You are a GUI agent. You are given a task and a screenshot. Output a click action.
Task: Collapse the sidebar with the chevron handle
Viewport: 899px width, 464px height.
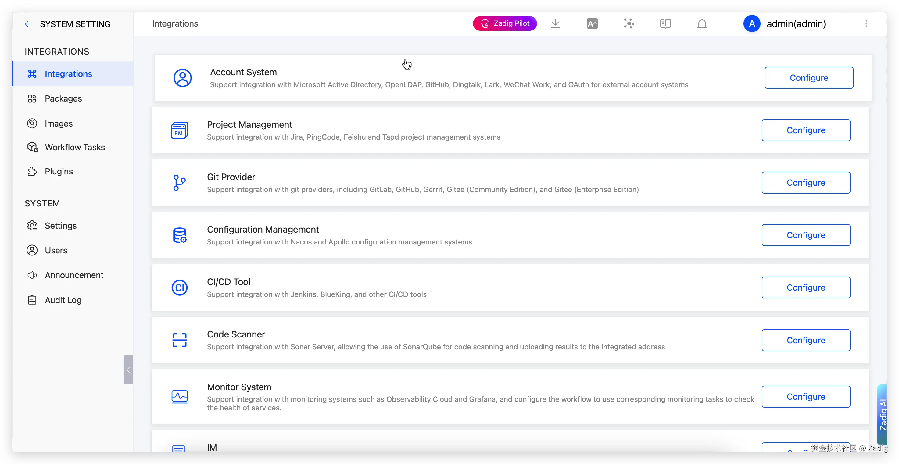point(128,370)
